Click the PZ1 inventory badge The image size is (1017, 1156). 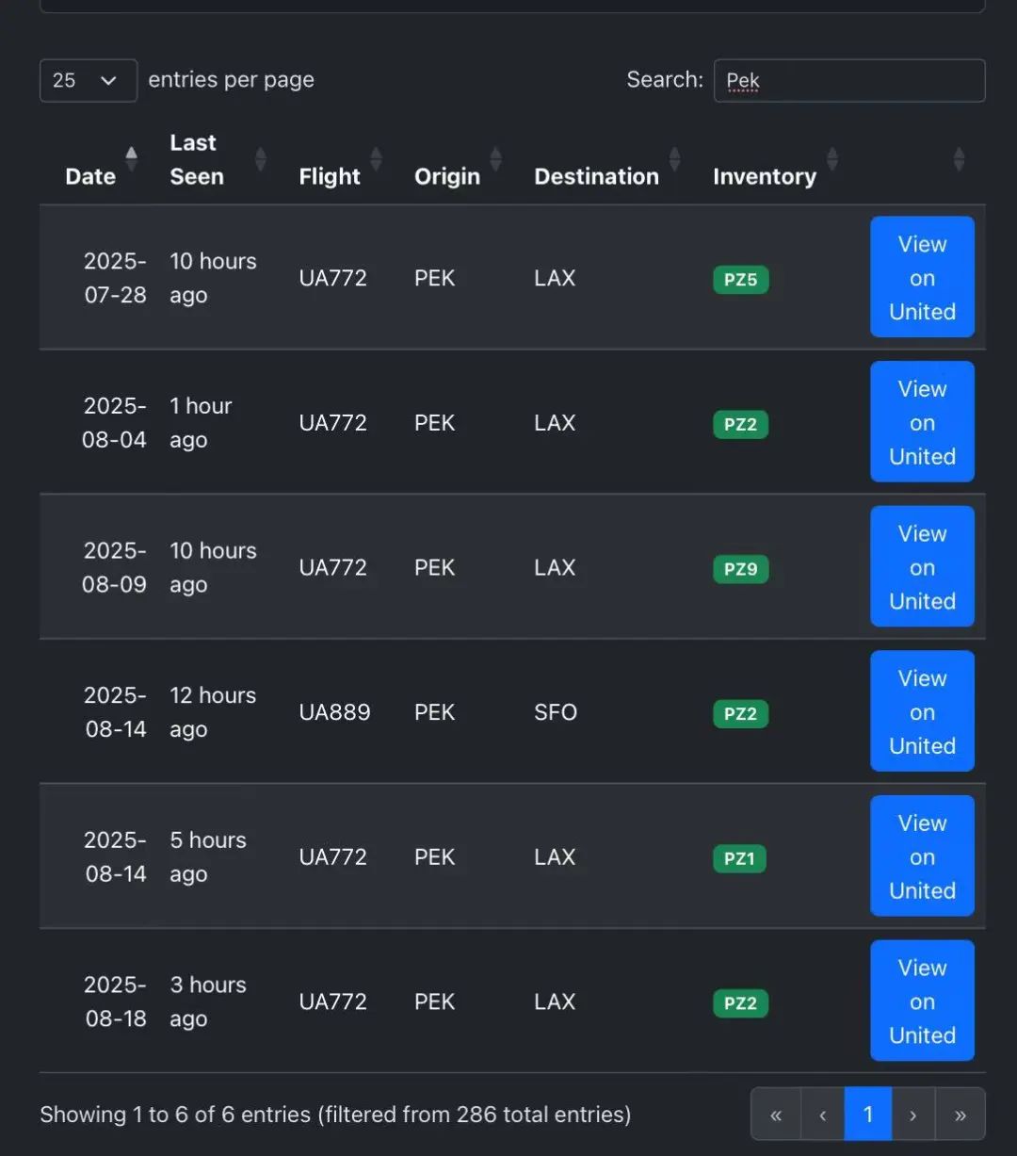coord(739,858)
